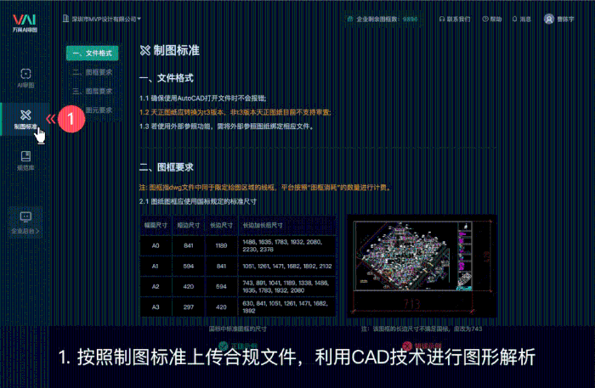Image resolution: width=595 pixels, height=388 pixels.
Task: Switch to the 二、图框要求 tab
Action: point(93,72)
